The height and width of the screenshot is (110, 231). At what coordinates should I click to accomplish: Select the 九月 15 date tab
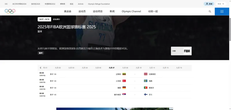(179, 68)
